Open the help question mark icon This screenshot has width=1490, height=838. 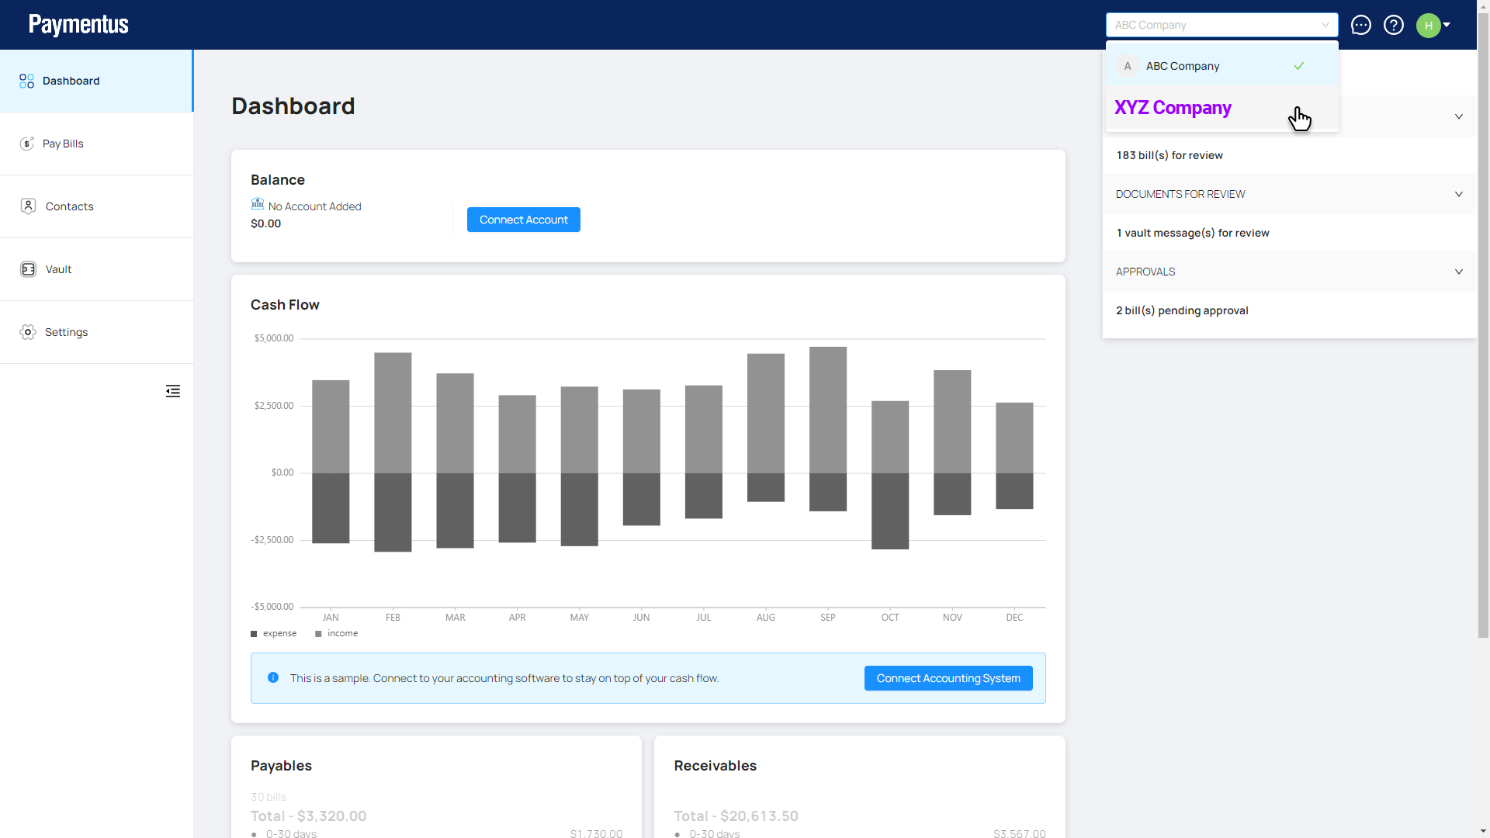click(1394, 25)
